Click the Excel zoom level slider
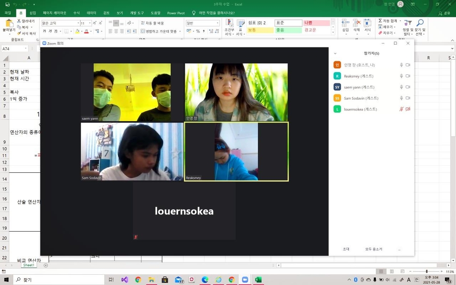Screen dimensions: 456x285 [x=426, y=272]
